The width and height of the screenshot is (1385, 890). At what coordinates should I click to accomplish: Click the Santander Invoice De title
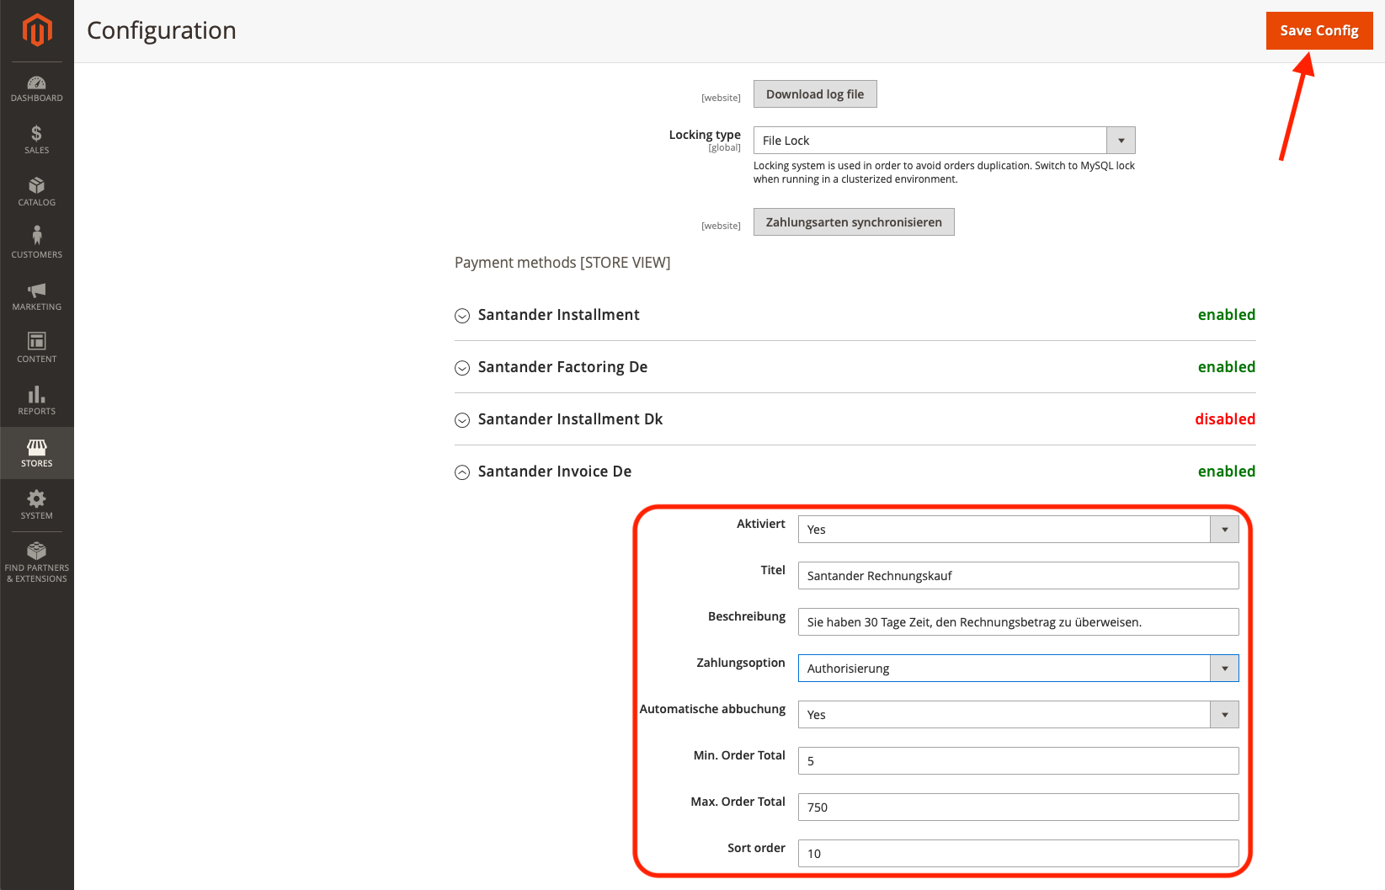click(x=555, y=472)
